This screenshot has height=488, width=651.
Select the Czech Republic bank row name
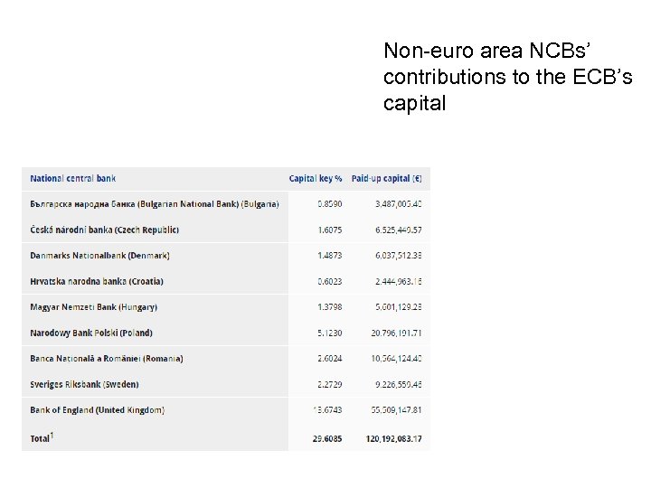point(104,230)
